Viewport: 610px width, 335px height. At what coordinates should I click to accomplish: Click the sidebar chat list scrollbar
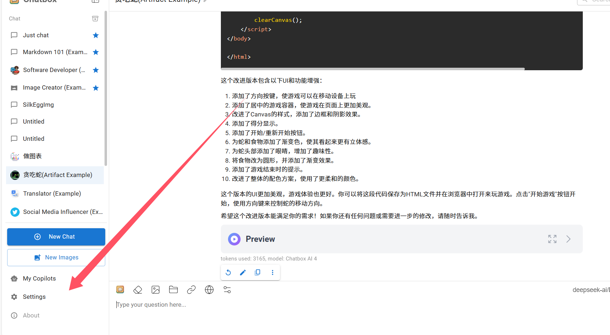[106, 88]
